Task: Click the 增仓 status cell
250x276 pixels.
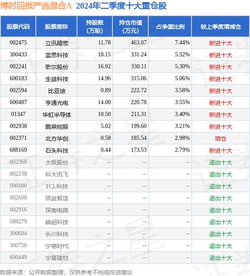Action: [x=221, y=139]
